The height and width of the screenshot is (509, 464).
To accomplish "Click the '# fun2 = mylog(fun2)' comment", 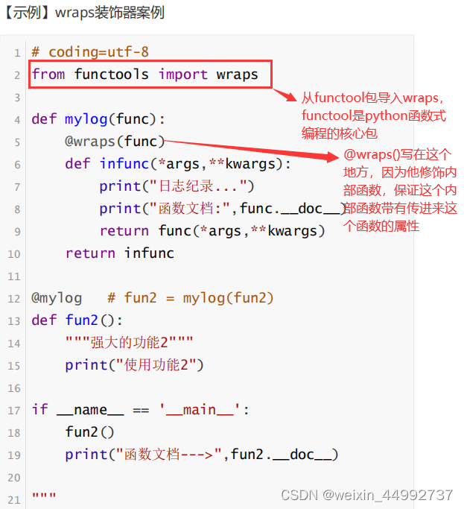I will (191, 298).
